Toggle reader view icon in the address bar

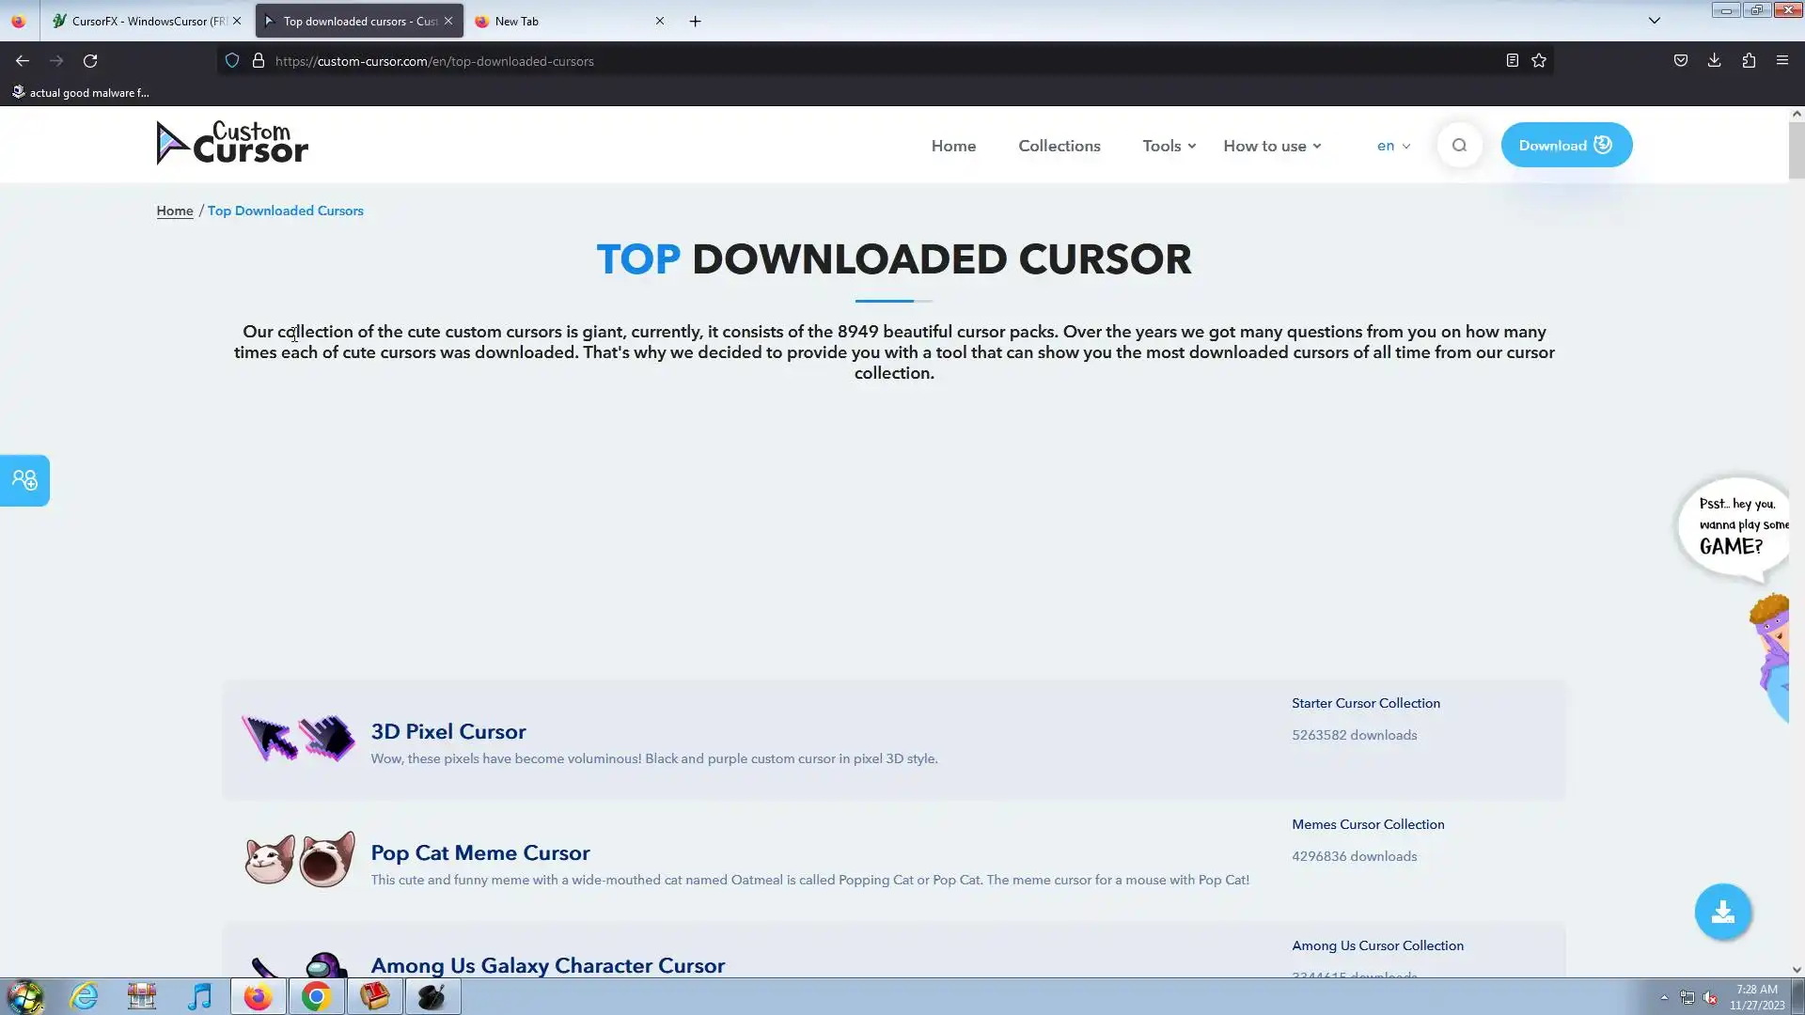(1512, 61)
